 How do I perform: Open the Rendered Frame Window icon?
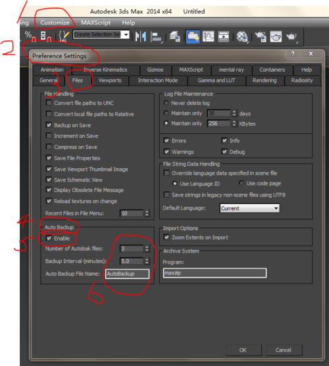pos(276,37)
